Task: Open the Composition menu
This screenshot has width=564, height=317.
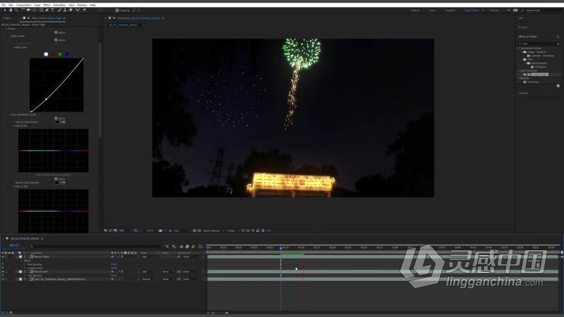Action: (24, 5)
